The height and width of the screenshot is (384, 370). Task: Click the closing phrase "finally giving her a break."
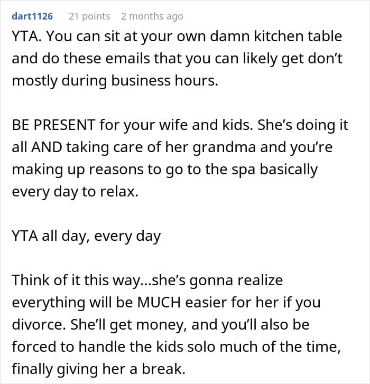tap(98, 369)
